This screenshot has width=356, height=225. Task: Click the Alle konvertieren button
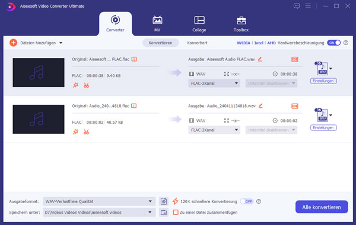pyautogui.click(x=322, y=207)
